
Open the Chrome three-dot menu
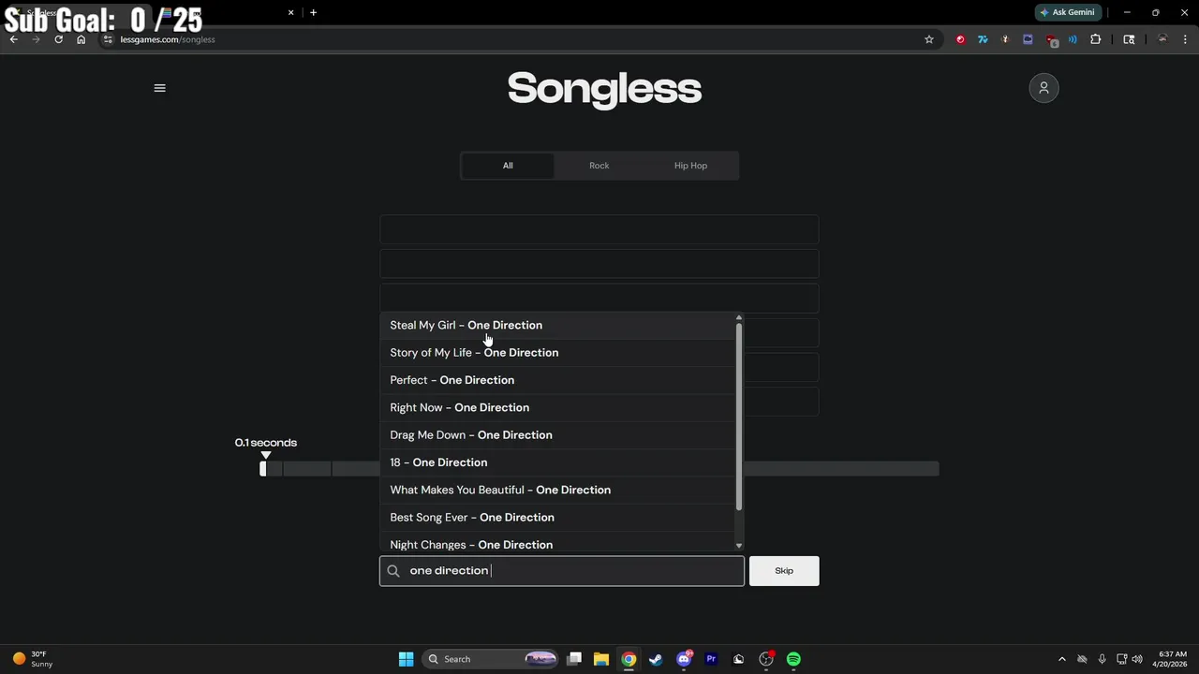(x=1185, y=39)
